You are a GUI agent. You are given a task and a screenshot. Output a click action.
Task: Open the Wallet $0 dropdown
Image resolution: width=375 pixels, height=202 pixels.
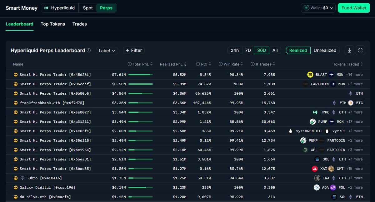tap(318, 8)
